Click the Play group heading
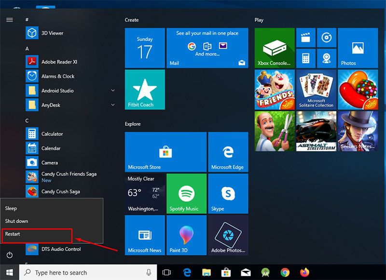Screen dimensions: 386x280 click(x=259, y=20)
